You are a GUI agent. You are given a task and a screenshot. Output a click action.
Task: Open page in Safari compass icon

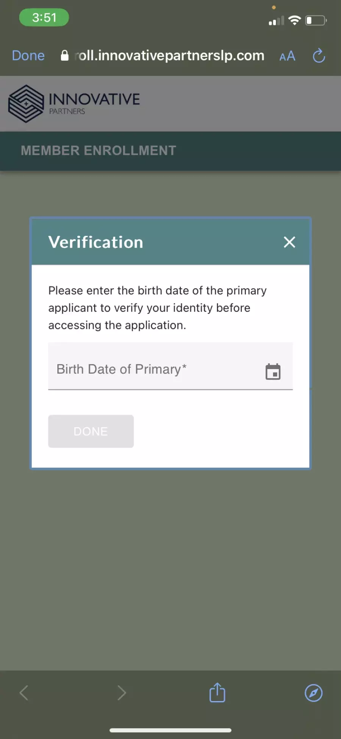coord(314,693)
